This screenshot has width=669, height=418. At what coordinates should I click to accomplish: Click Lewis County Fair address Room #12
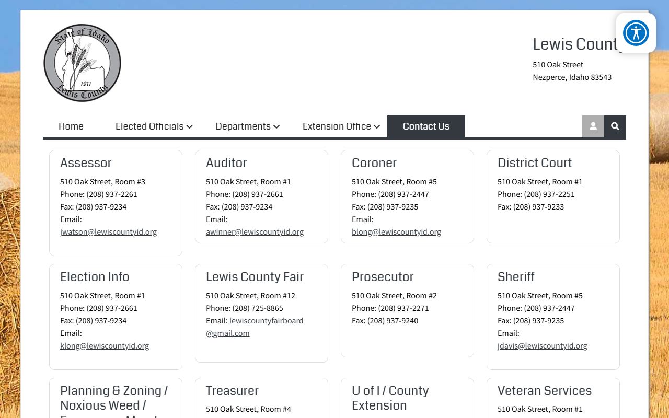coord(250,295)
